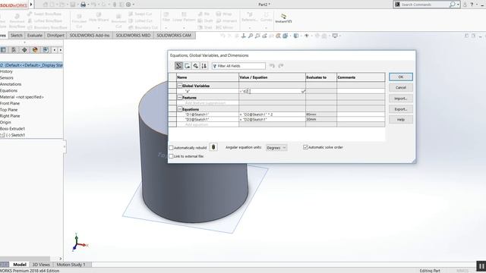Toggle the Instant3D tool

pyautogui.click(x=283, y=18)
